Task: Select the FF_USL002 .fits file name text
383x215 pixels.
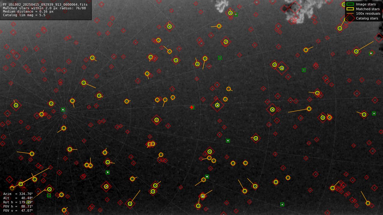Action: tap(45, 5)
